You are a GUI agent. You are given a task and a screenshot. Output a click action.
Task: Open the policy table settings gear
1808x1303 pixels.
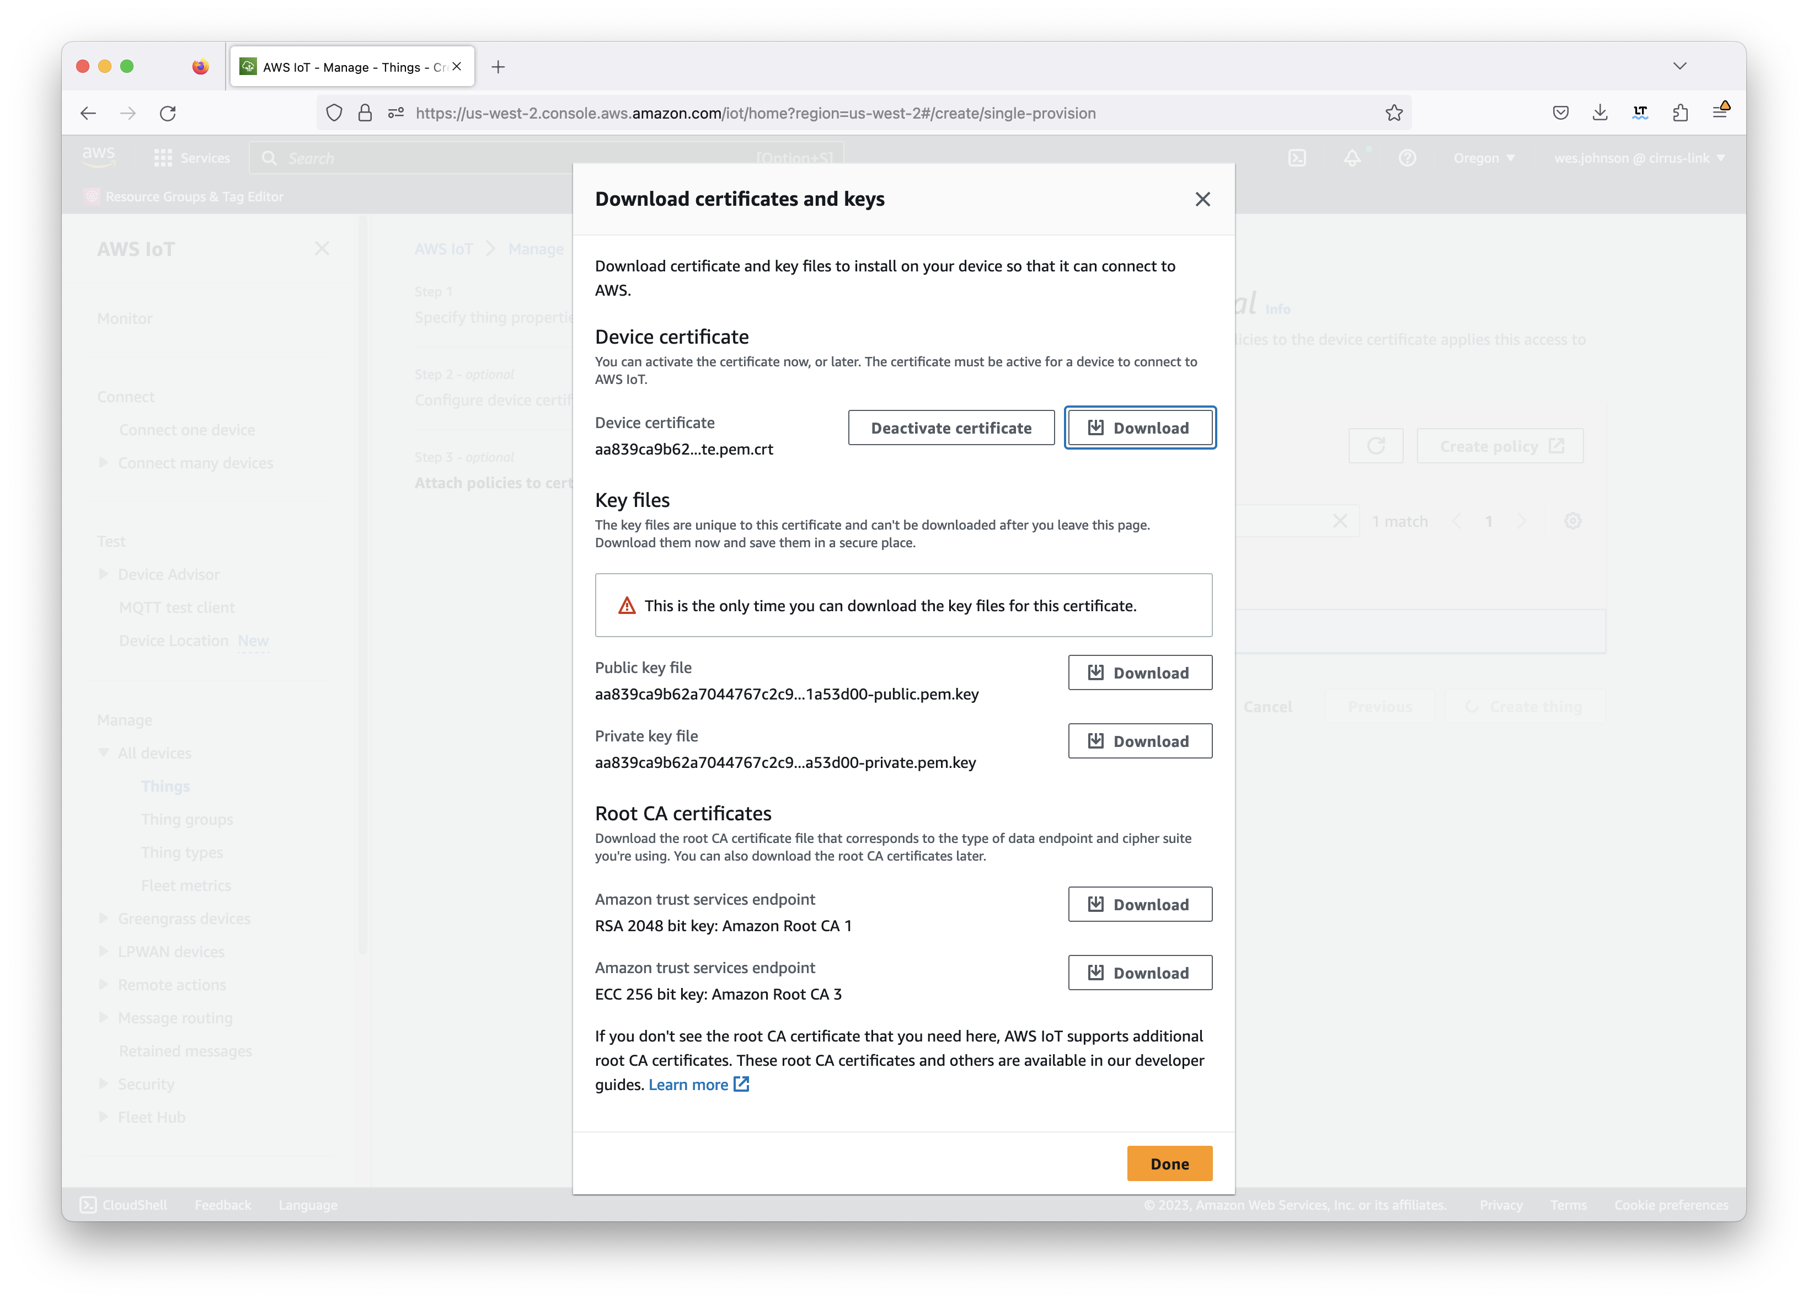coord(1572,521)
